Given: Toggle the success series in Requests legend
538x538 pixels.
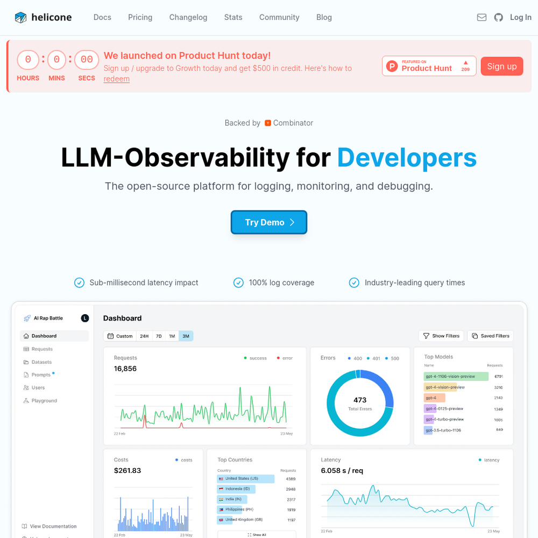Looking at the screenshot, I should (x=255, y=358).
